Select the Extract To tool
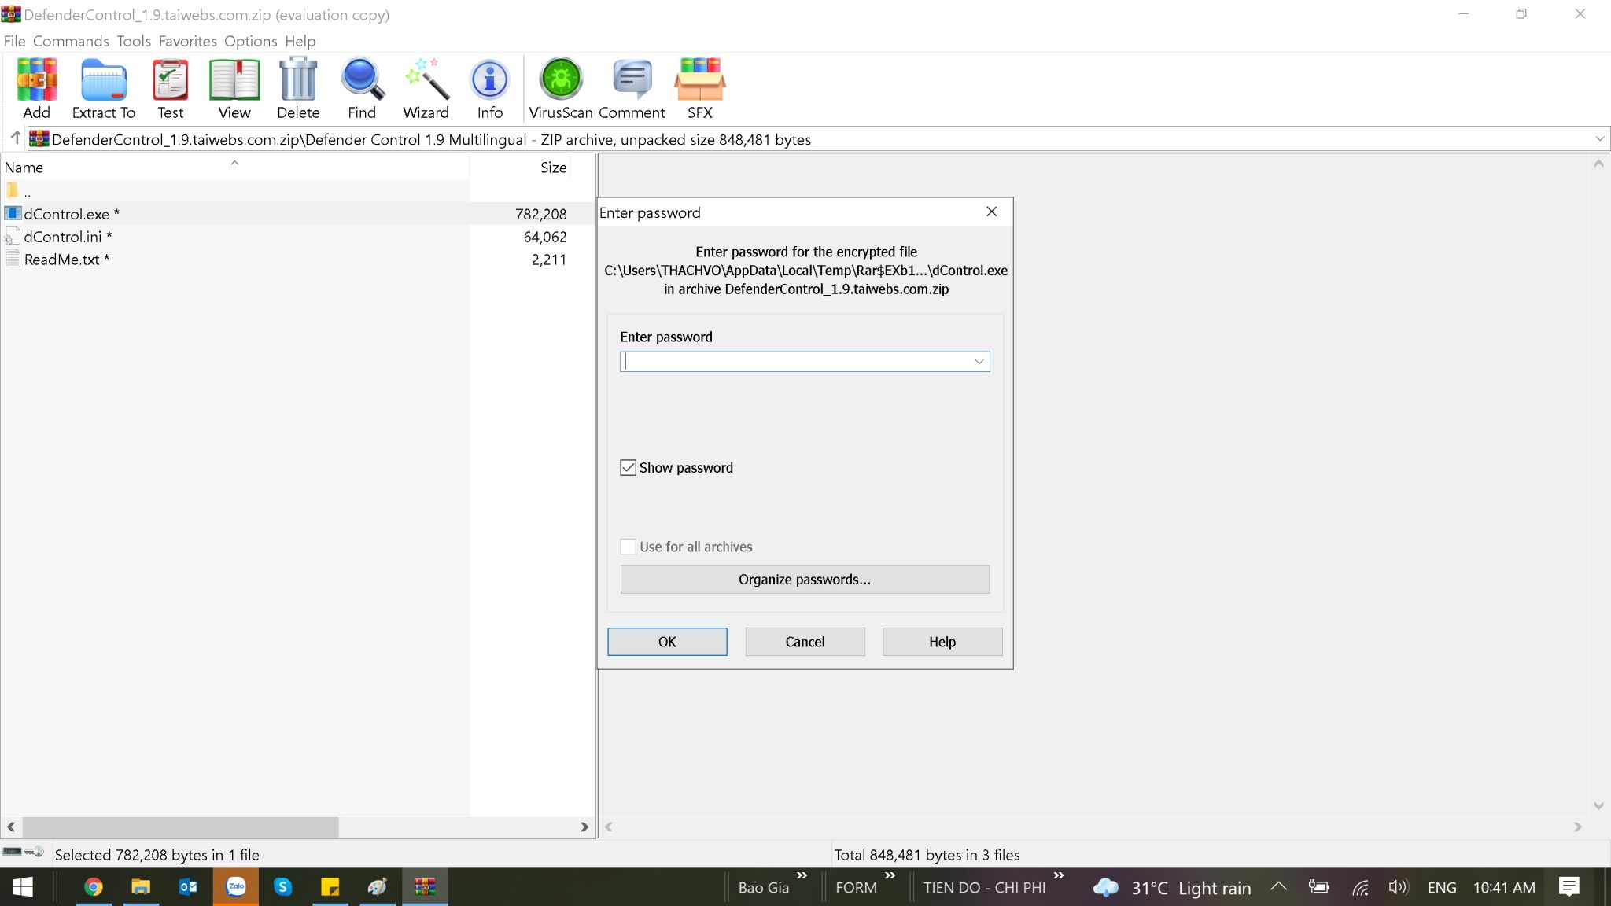 [x=102, y=87]
